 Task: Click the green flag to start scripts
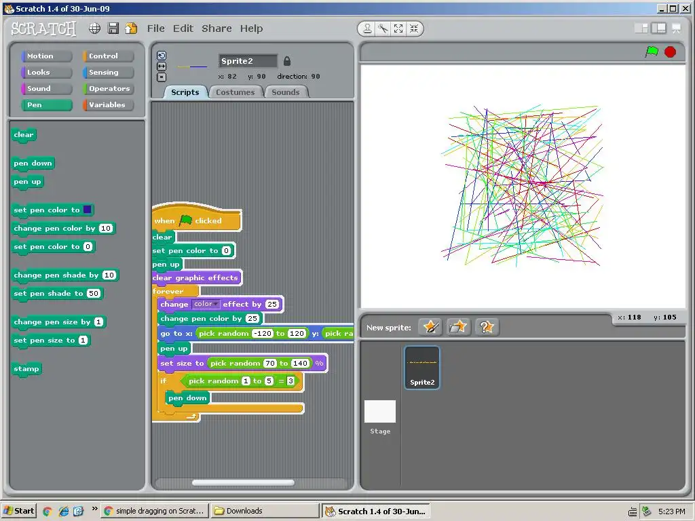tap(652, 52)
